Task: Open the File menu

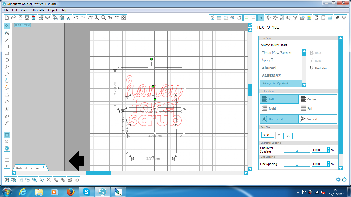Action: [6, 10]
